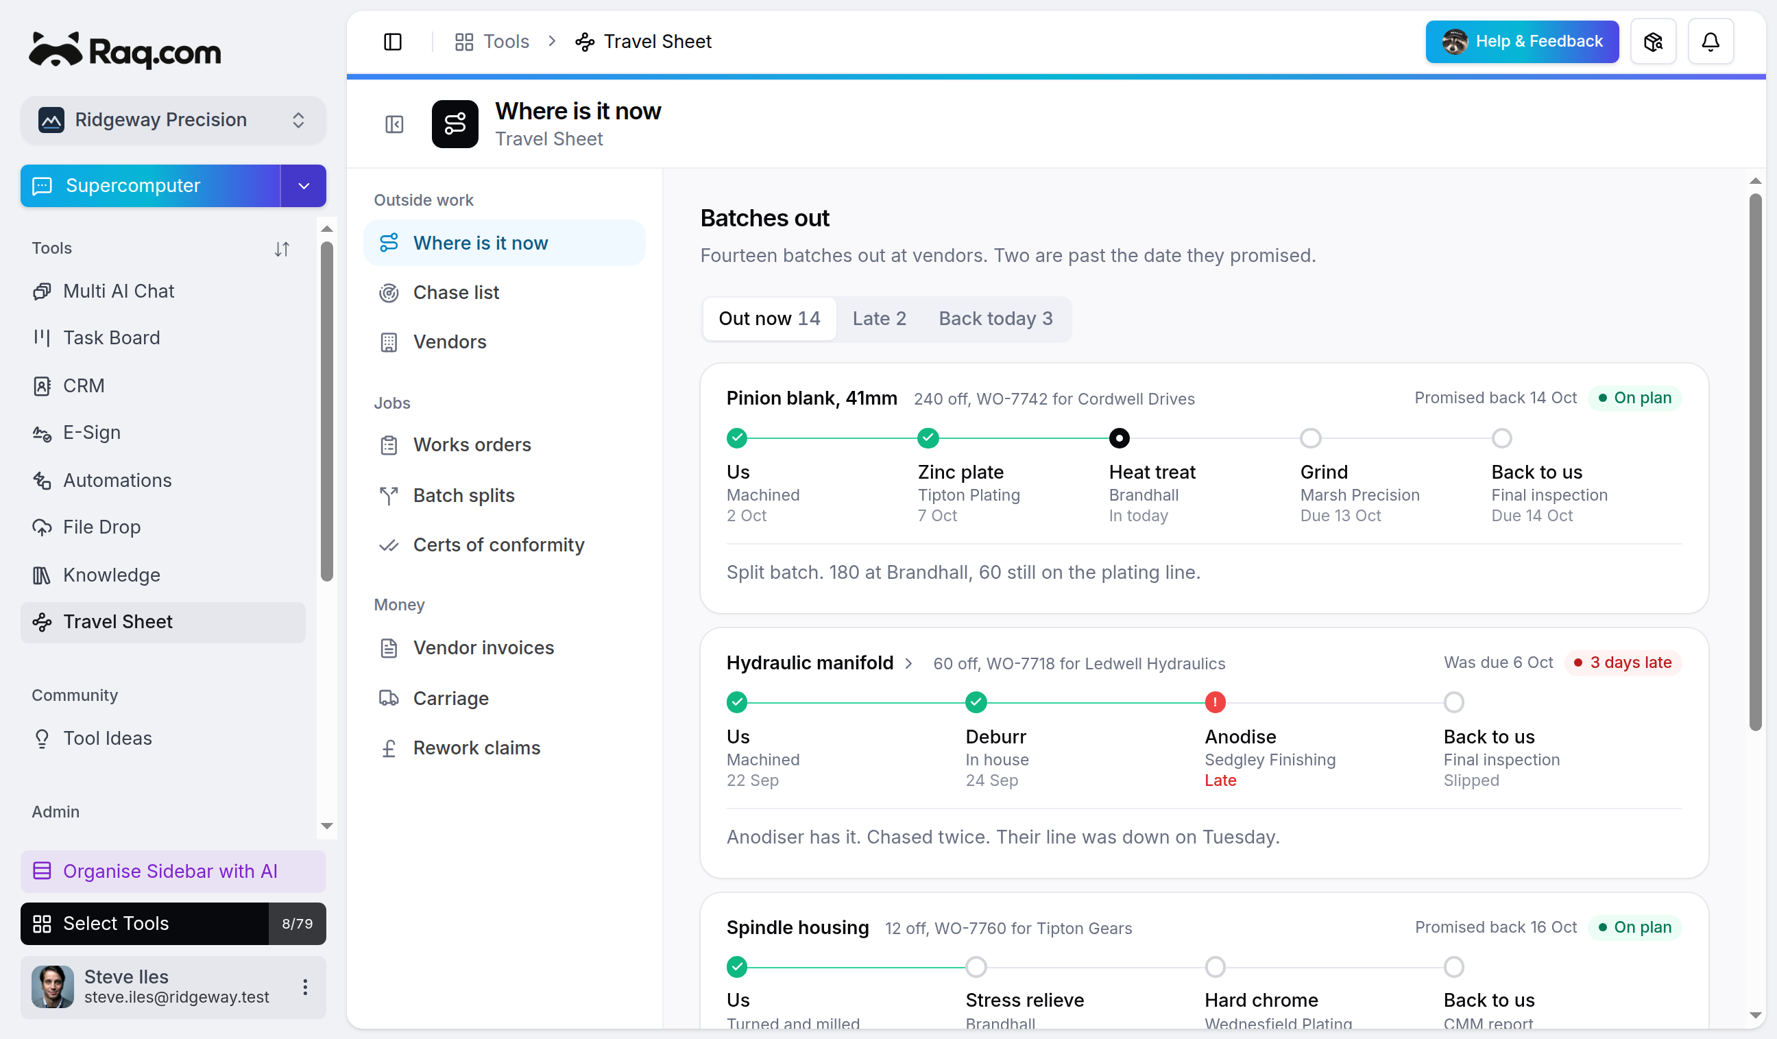1777x1039 pixels.
Task: Click the Grind pending step circle
Action: point(1310,438)
